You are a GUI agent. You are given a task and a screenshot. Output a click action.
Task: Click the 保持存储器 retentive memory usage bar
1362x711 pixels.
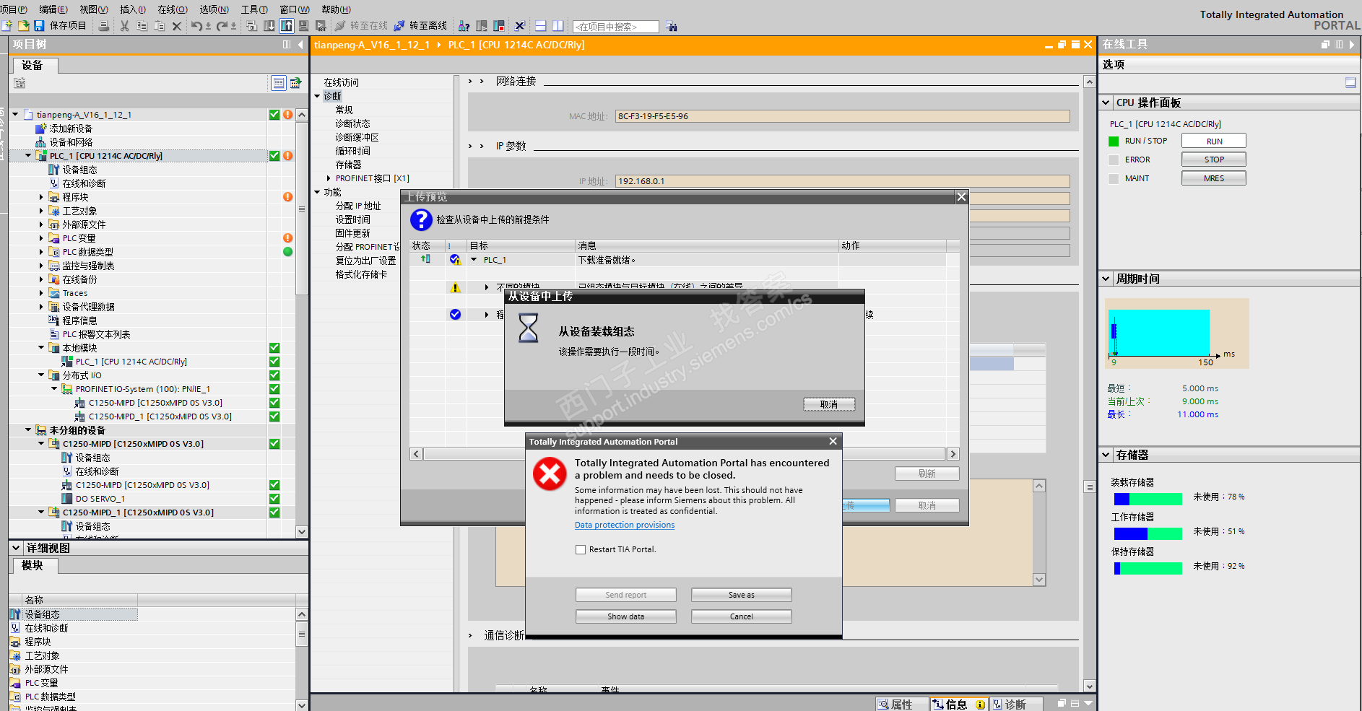1148,568
